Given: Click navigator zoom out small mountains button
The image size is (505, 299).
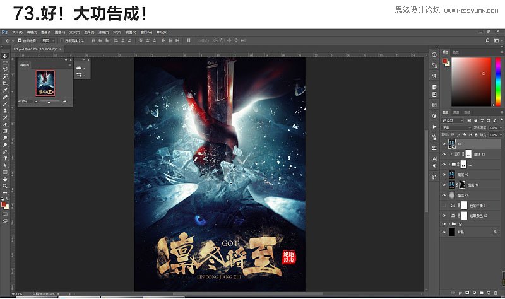Looking at the screenshot, I should click(x=36, y=102).
